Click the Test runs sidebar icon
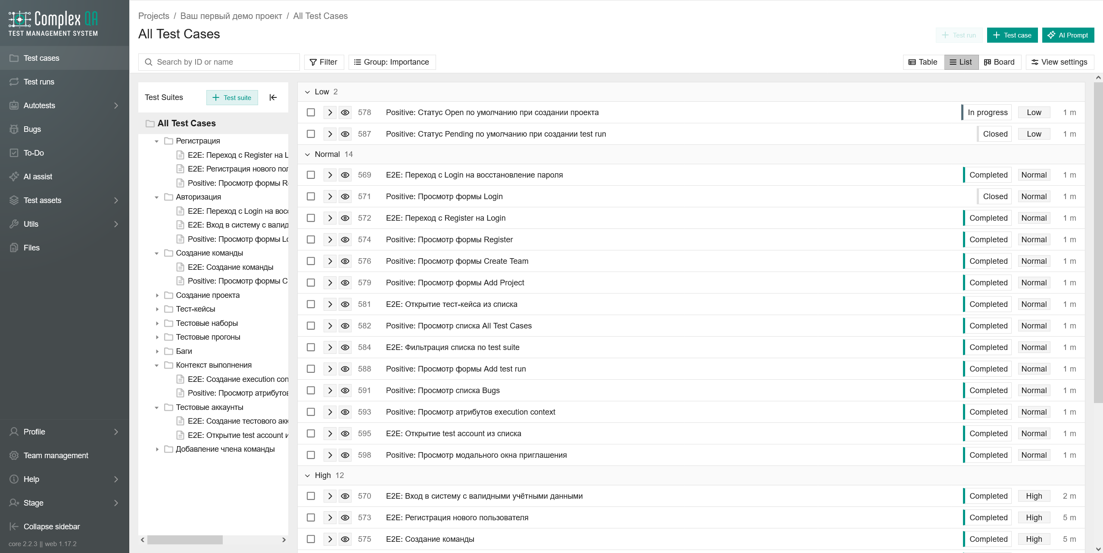The image size is (1103, 553). coord(14,81)
